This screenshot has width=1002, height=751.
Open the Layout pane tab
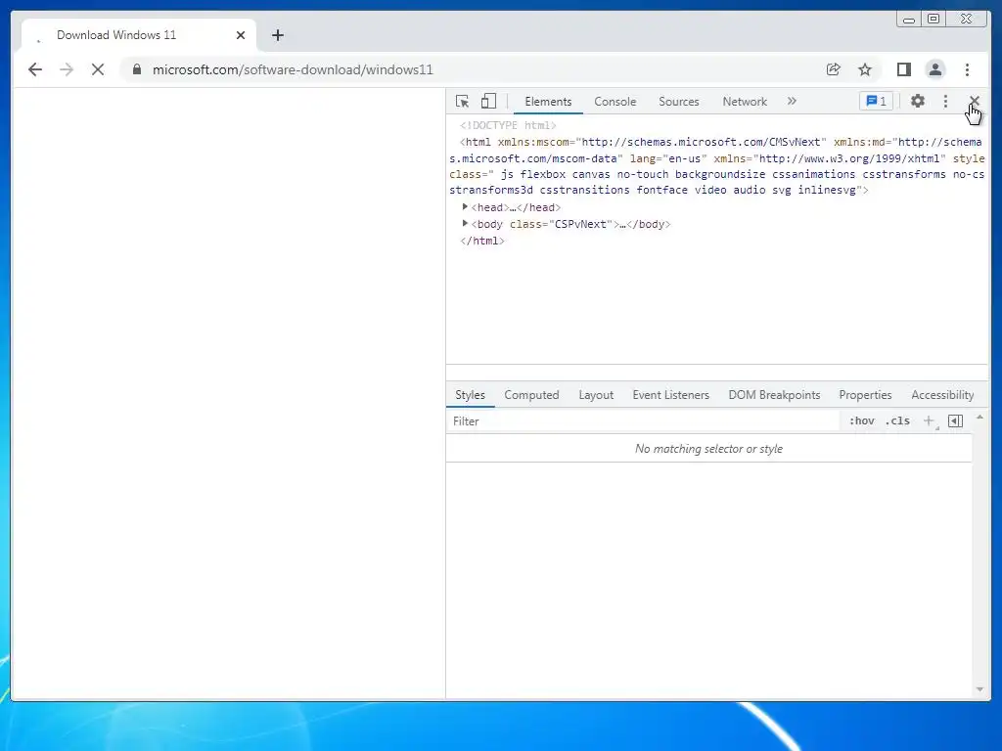[596, 395]
